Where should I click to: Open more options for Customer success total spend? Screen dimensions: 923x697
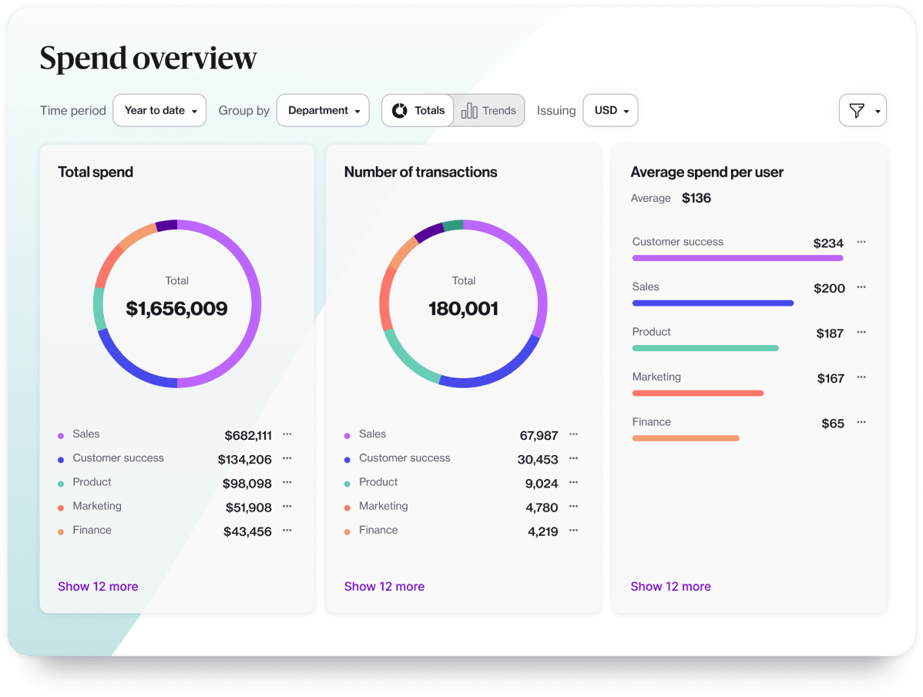click(287, 458)
